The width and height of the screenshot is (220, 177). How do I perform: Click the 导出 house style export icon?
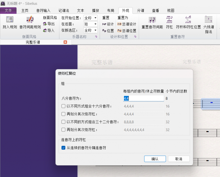coord(49,24)
